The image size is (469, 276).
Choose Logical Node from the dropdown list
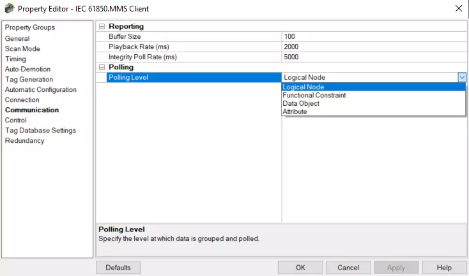coord(373,87)
